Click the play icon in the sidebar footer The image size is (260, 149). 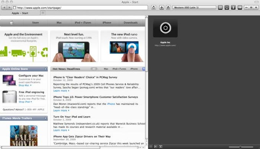point(156,146)
